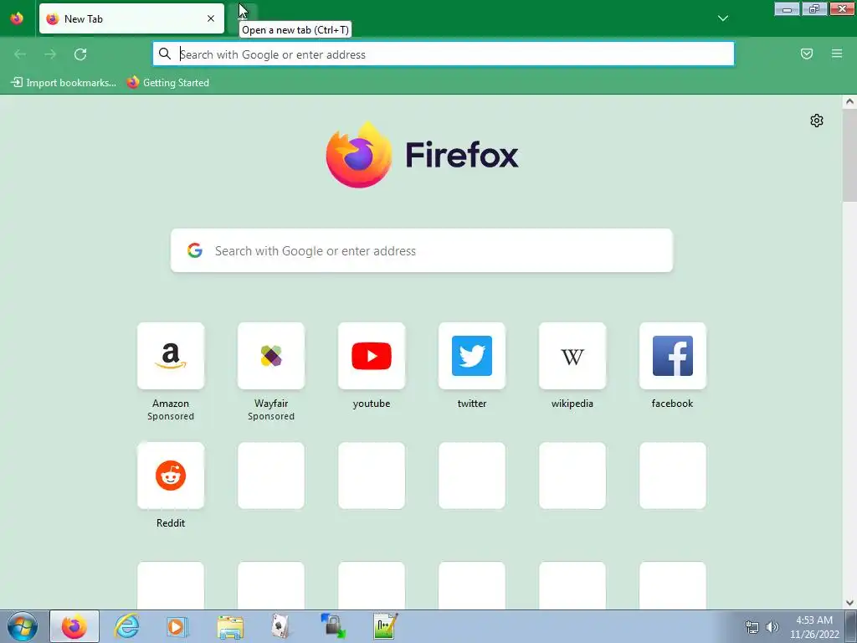857x643 pixels.
Task: Click the Firefox View icon in tab bar
Action: (x=17, y=18)
